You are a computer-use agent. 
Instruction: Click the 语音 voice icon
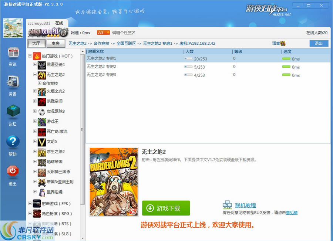point(283,44)
